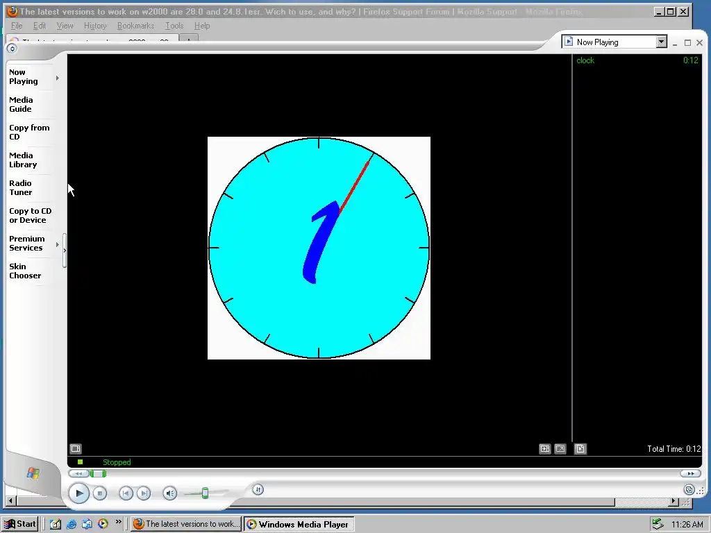Open Copy to CD or Device
The image size is (711, 533).
coord(30,215)
